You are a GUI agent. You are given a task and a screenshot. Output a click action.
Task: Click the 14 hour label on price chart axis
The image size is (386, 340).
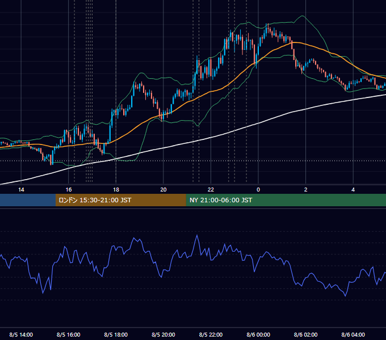[21, 190]
